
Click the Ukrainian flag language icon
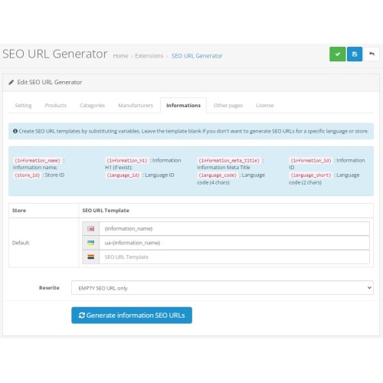point(91,243)
